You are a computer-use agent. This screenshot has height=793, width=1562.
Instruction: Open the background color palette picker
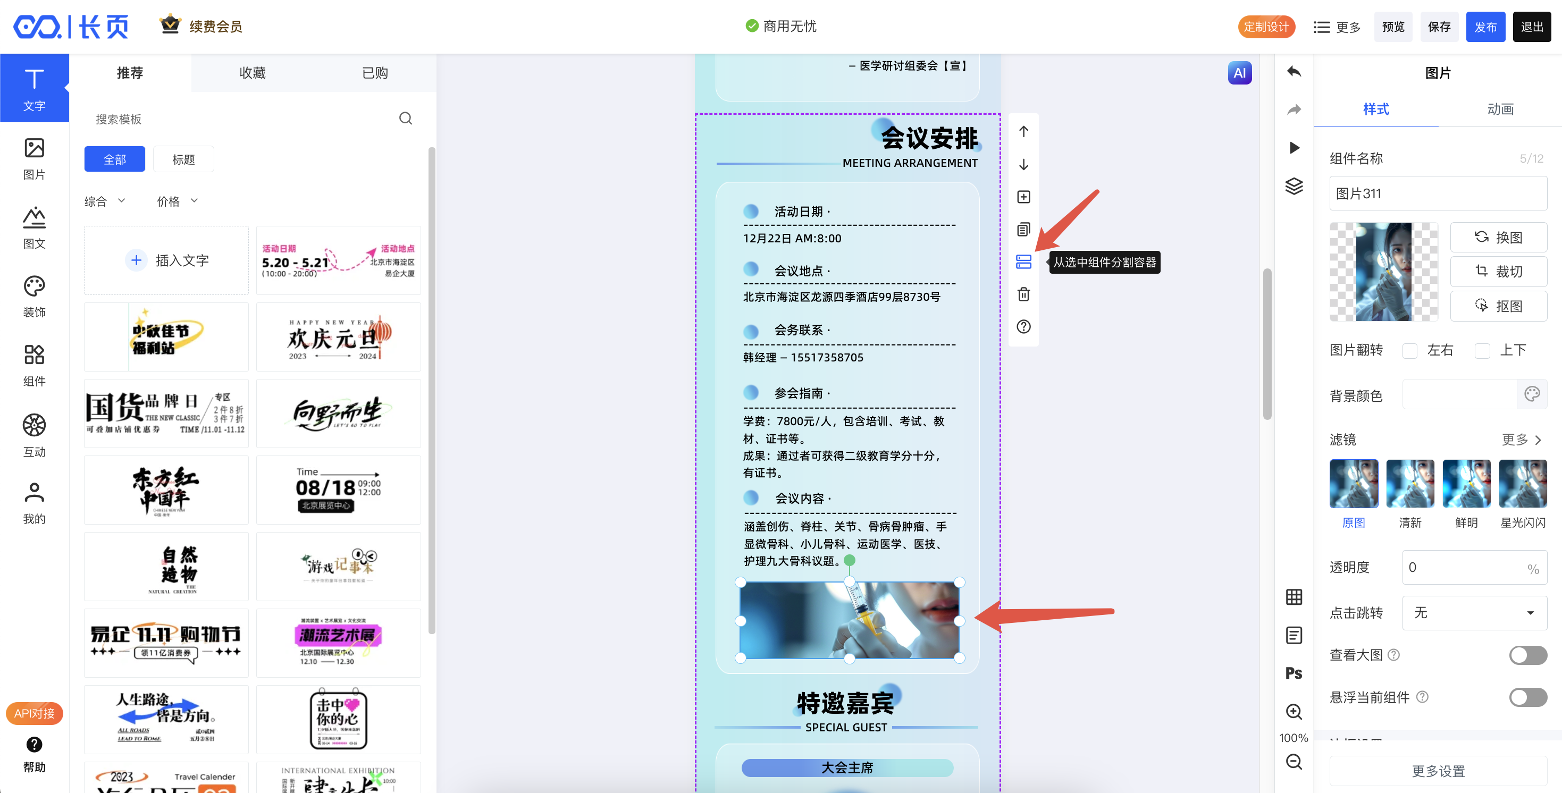[1532, 395]
